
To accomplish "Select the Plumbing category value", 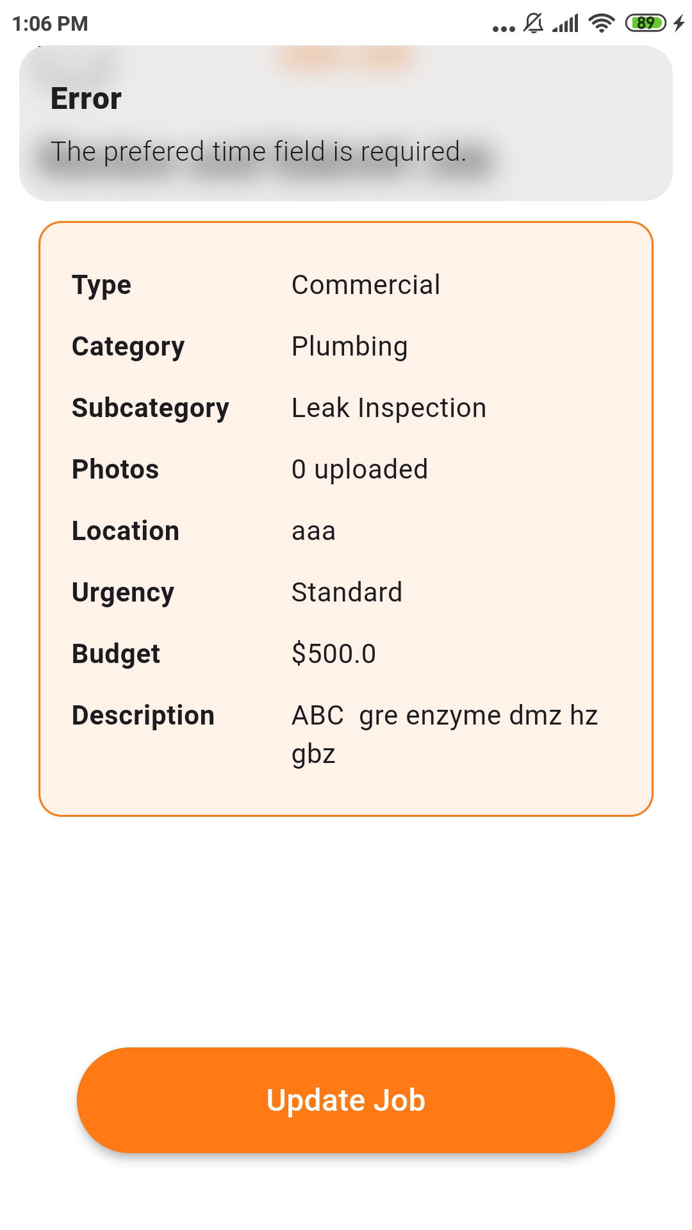I will click(x=350, y=347).
